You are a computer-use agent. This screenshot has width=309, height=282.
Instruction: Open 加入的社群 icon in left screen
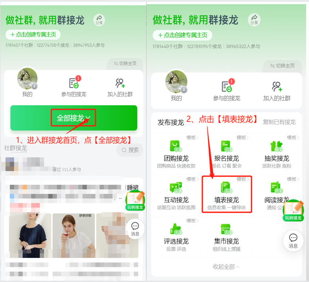click(x=120, y=83)
